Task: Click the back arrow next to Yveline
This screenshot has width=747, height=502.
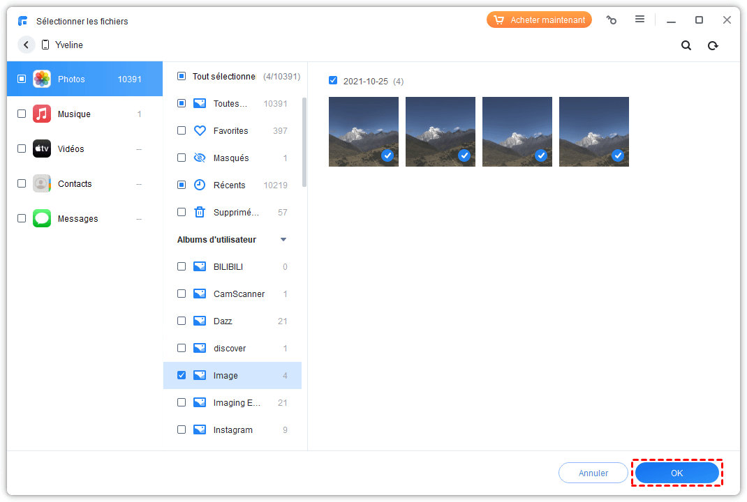Action: [x=26, y=45]
